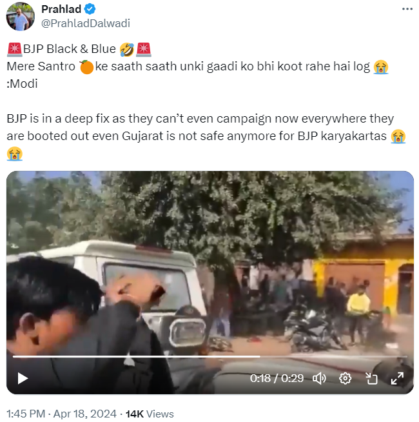
Task: Enable picture-in-picture mode for video
Action: (371, 378)
